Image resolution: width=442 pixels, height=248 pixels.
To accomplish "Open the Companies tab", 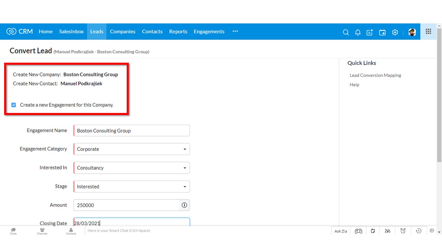I will [x=123, y=31].
